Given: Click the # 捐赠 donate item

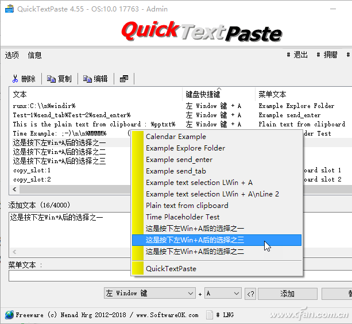Looking at the screenshot, I should [x=327, y=55].
